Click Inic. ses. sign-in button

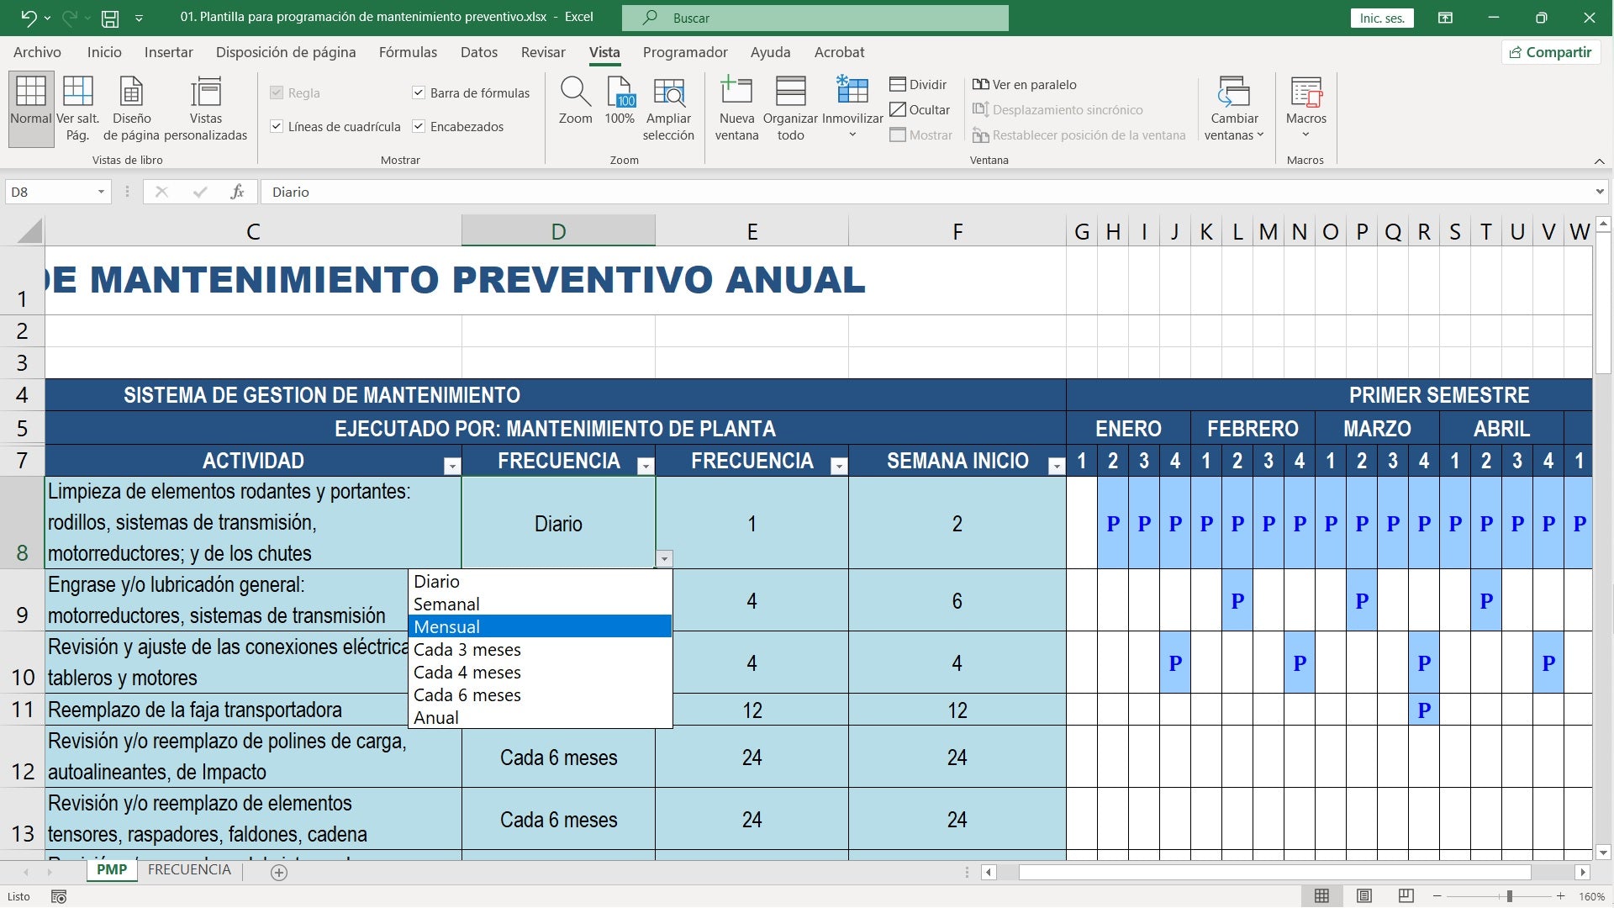pyautogui.click(x=1382, y=18)
